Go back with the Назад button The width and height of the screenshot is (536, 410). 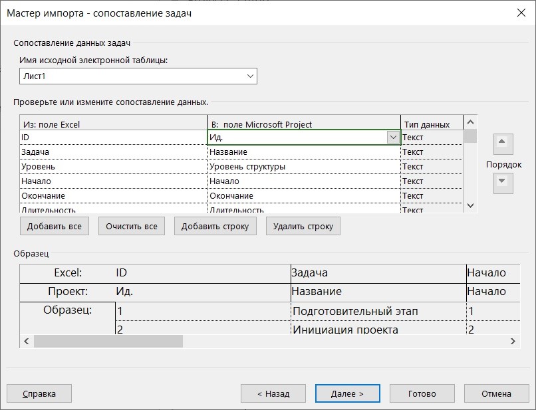(273, 393)
